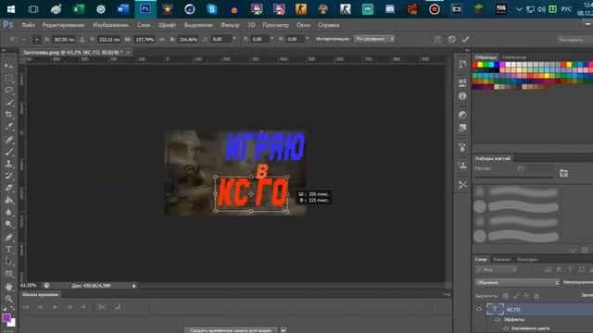Click the foreground purple color swatch
This screenshot has width=593, height=333.
tap(6, 318)
